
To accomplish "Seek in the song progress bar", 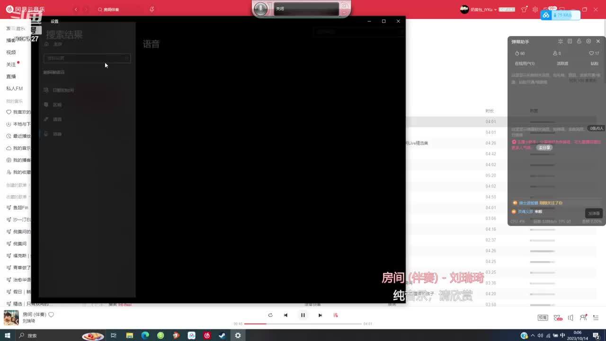I will pyautogui.click(x=303, y=324).
